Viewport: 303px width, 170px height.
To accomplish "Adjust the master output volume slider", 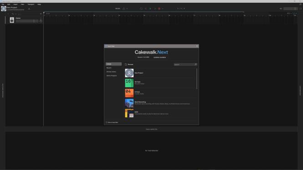I will tap(290, 9).
